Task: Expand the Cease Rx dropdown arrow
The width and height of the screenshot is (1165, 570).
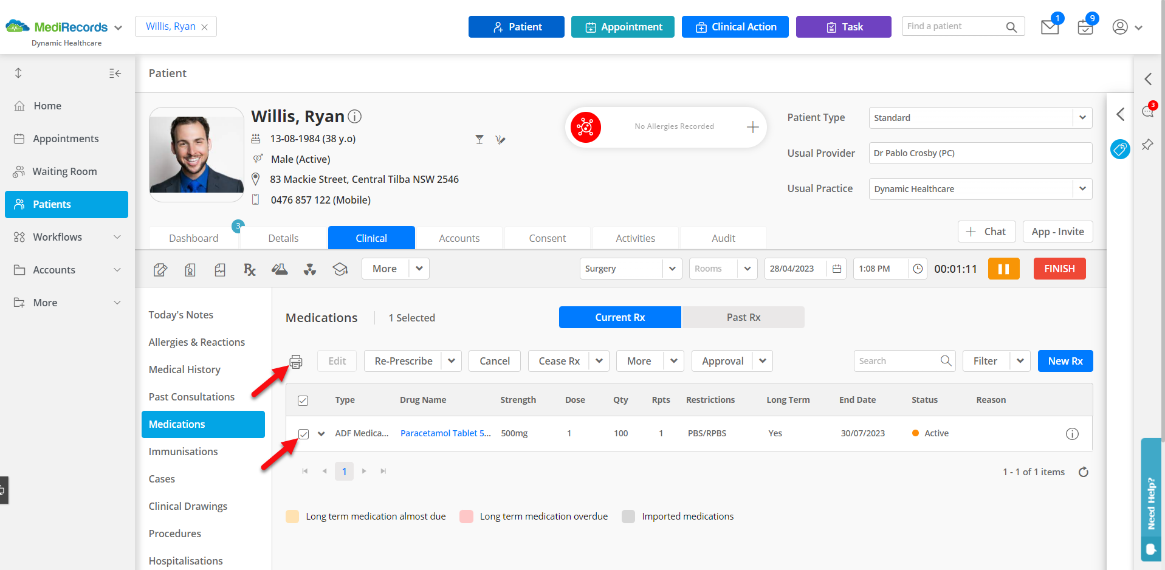Action: (599, 361)
